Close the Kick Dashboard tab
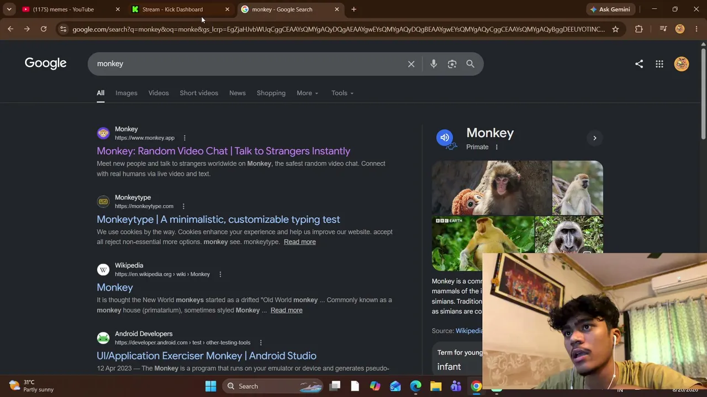The image size is (707, 397). click(x=227, y=9)
